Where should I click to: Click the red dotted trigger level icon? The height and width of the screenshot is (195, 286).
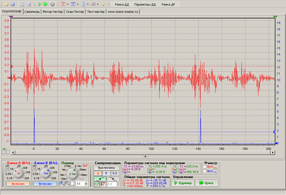(x=97, y=184)
